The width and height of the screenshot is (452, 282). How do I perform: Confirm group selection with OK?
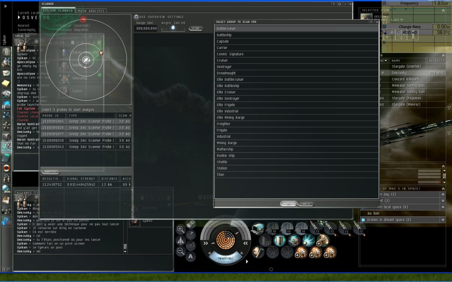[x=288, y=204]
